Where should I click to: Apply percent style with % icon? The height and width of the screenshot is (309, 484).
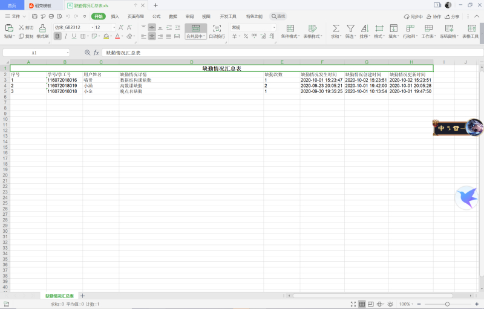(246, 36)
